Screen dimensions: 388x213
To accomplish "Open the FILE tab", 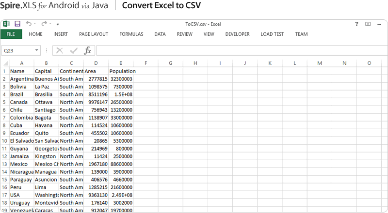I will point(11,34).
